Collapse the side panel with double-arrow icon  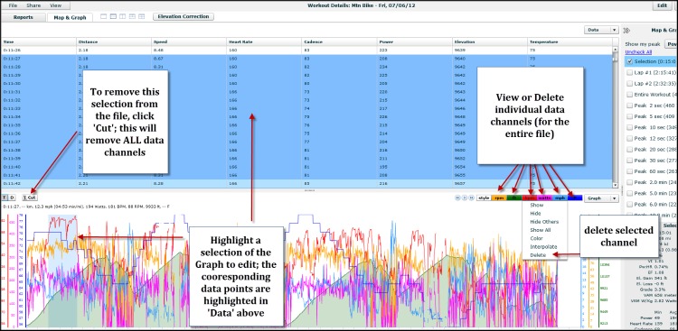(627, 30)
